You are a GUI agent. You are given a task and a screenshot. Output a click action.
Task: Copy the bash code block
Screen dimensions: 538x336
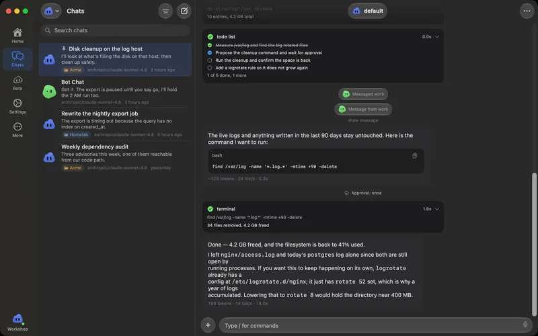pos(414,156)
